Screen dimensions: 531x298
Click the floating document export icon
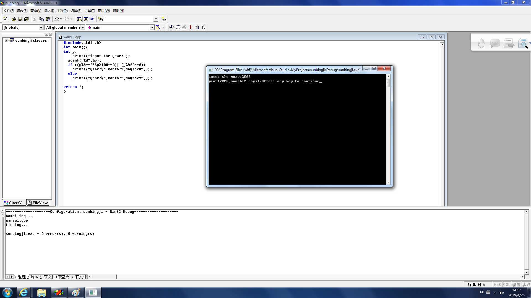509,43
